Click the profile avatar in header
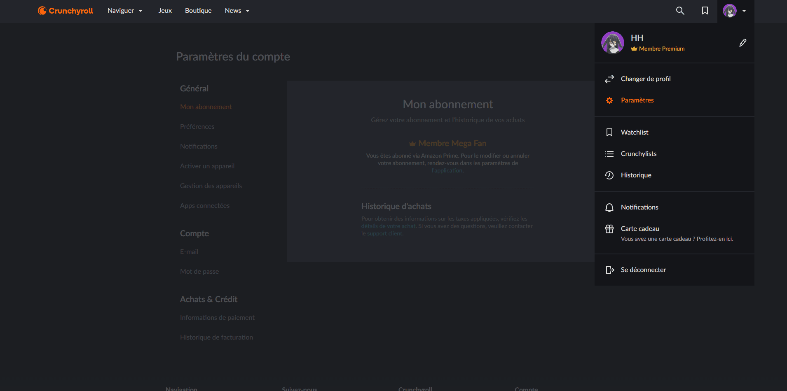The image size is (787, 391). [x=730, y=11]
